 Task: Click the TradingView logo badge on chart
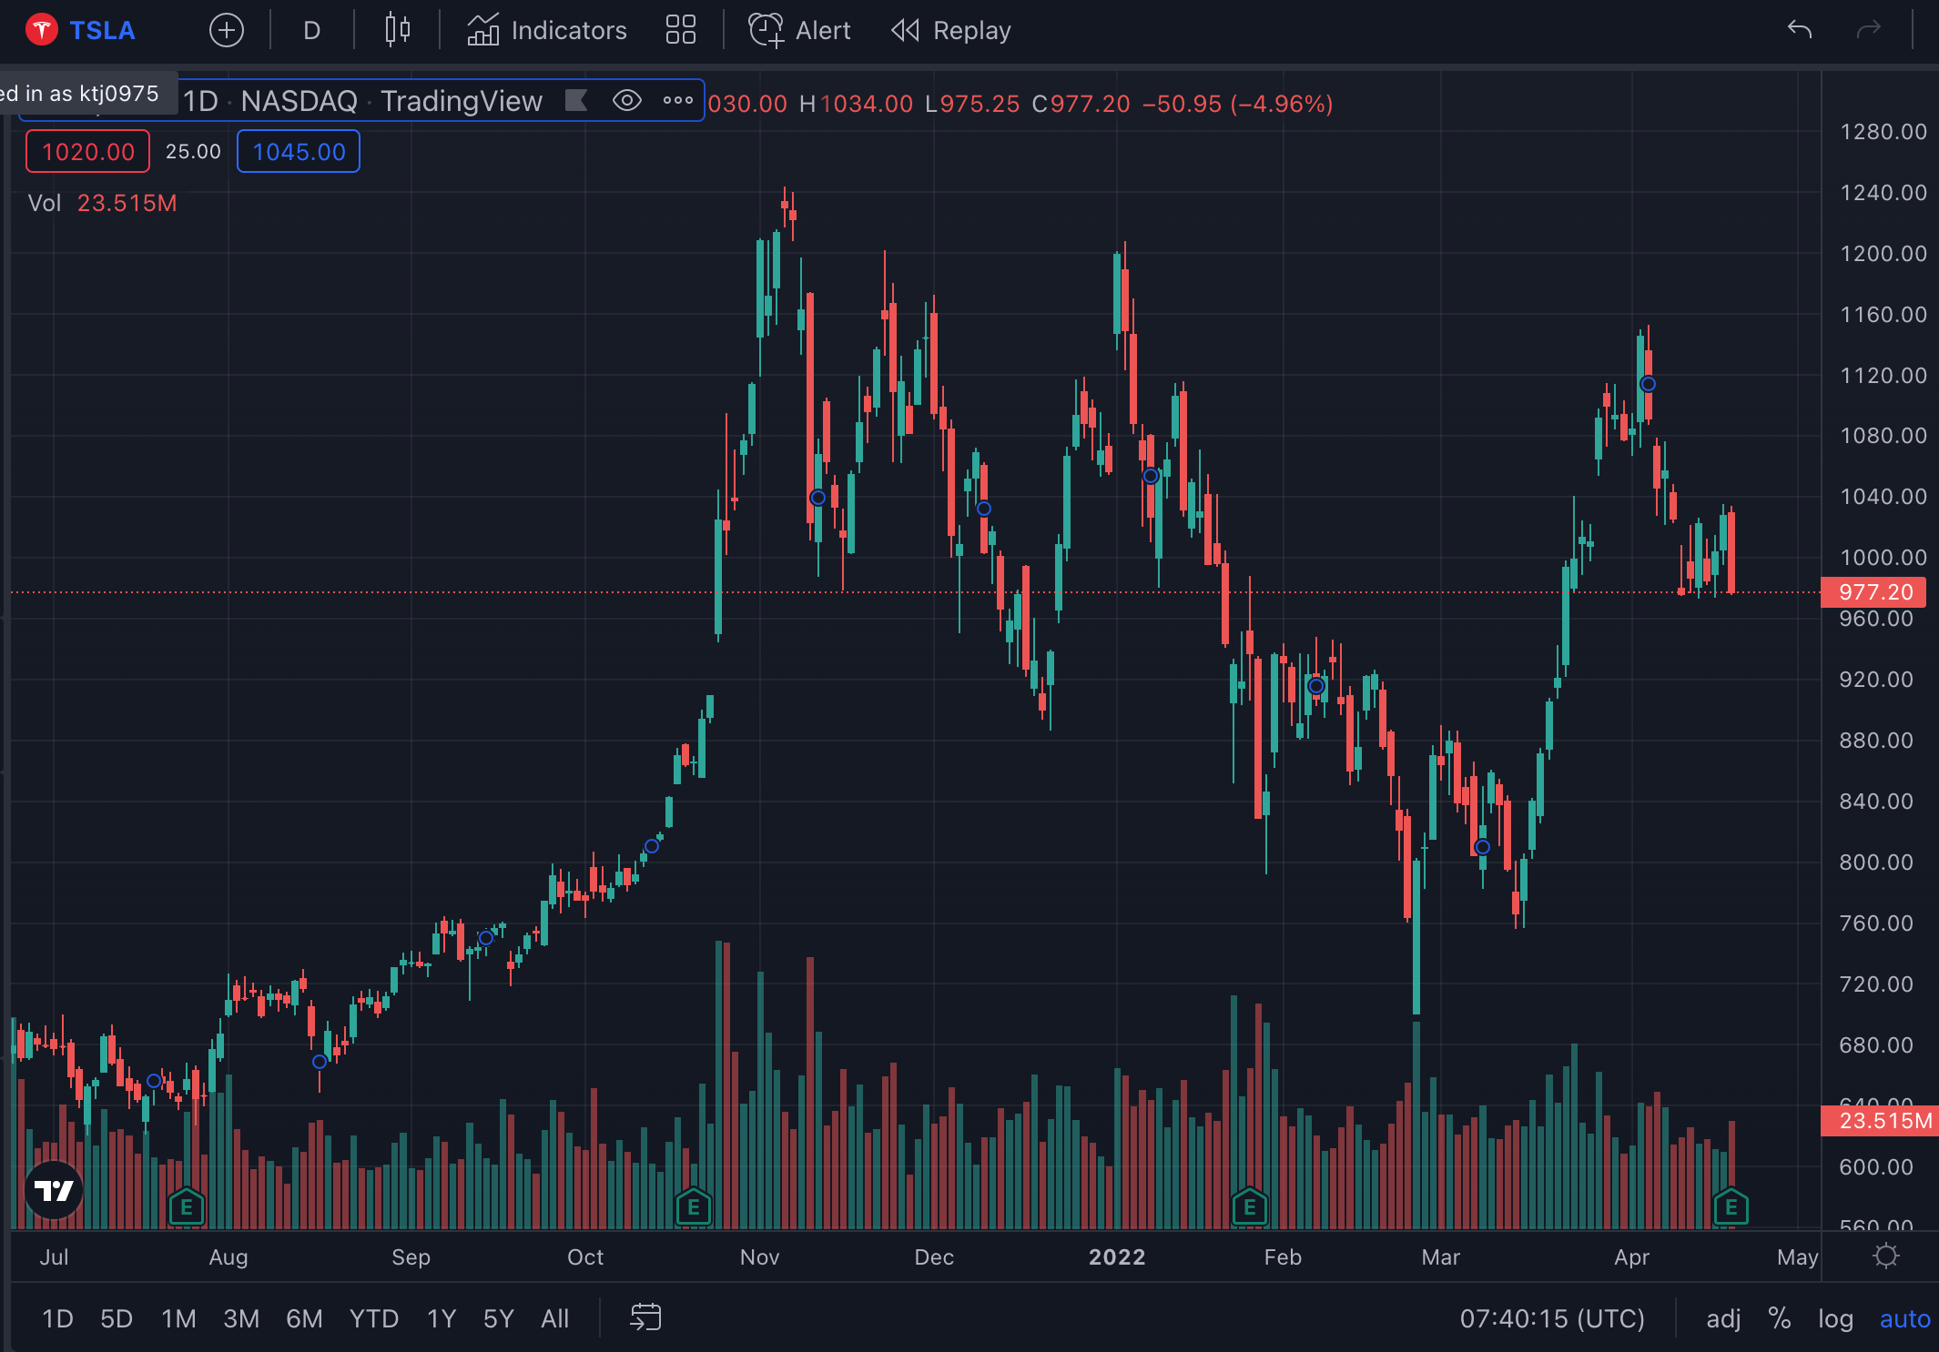54,1190
